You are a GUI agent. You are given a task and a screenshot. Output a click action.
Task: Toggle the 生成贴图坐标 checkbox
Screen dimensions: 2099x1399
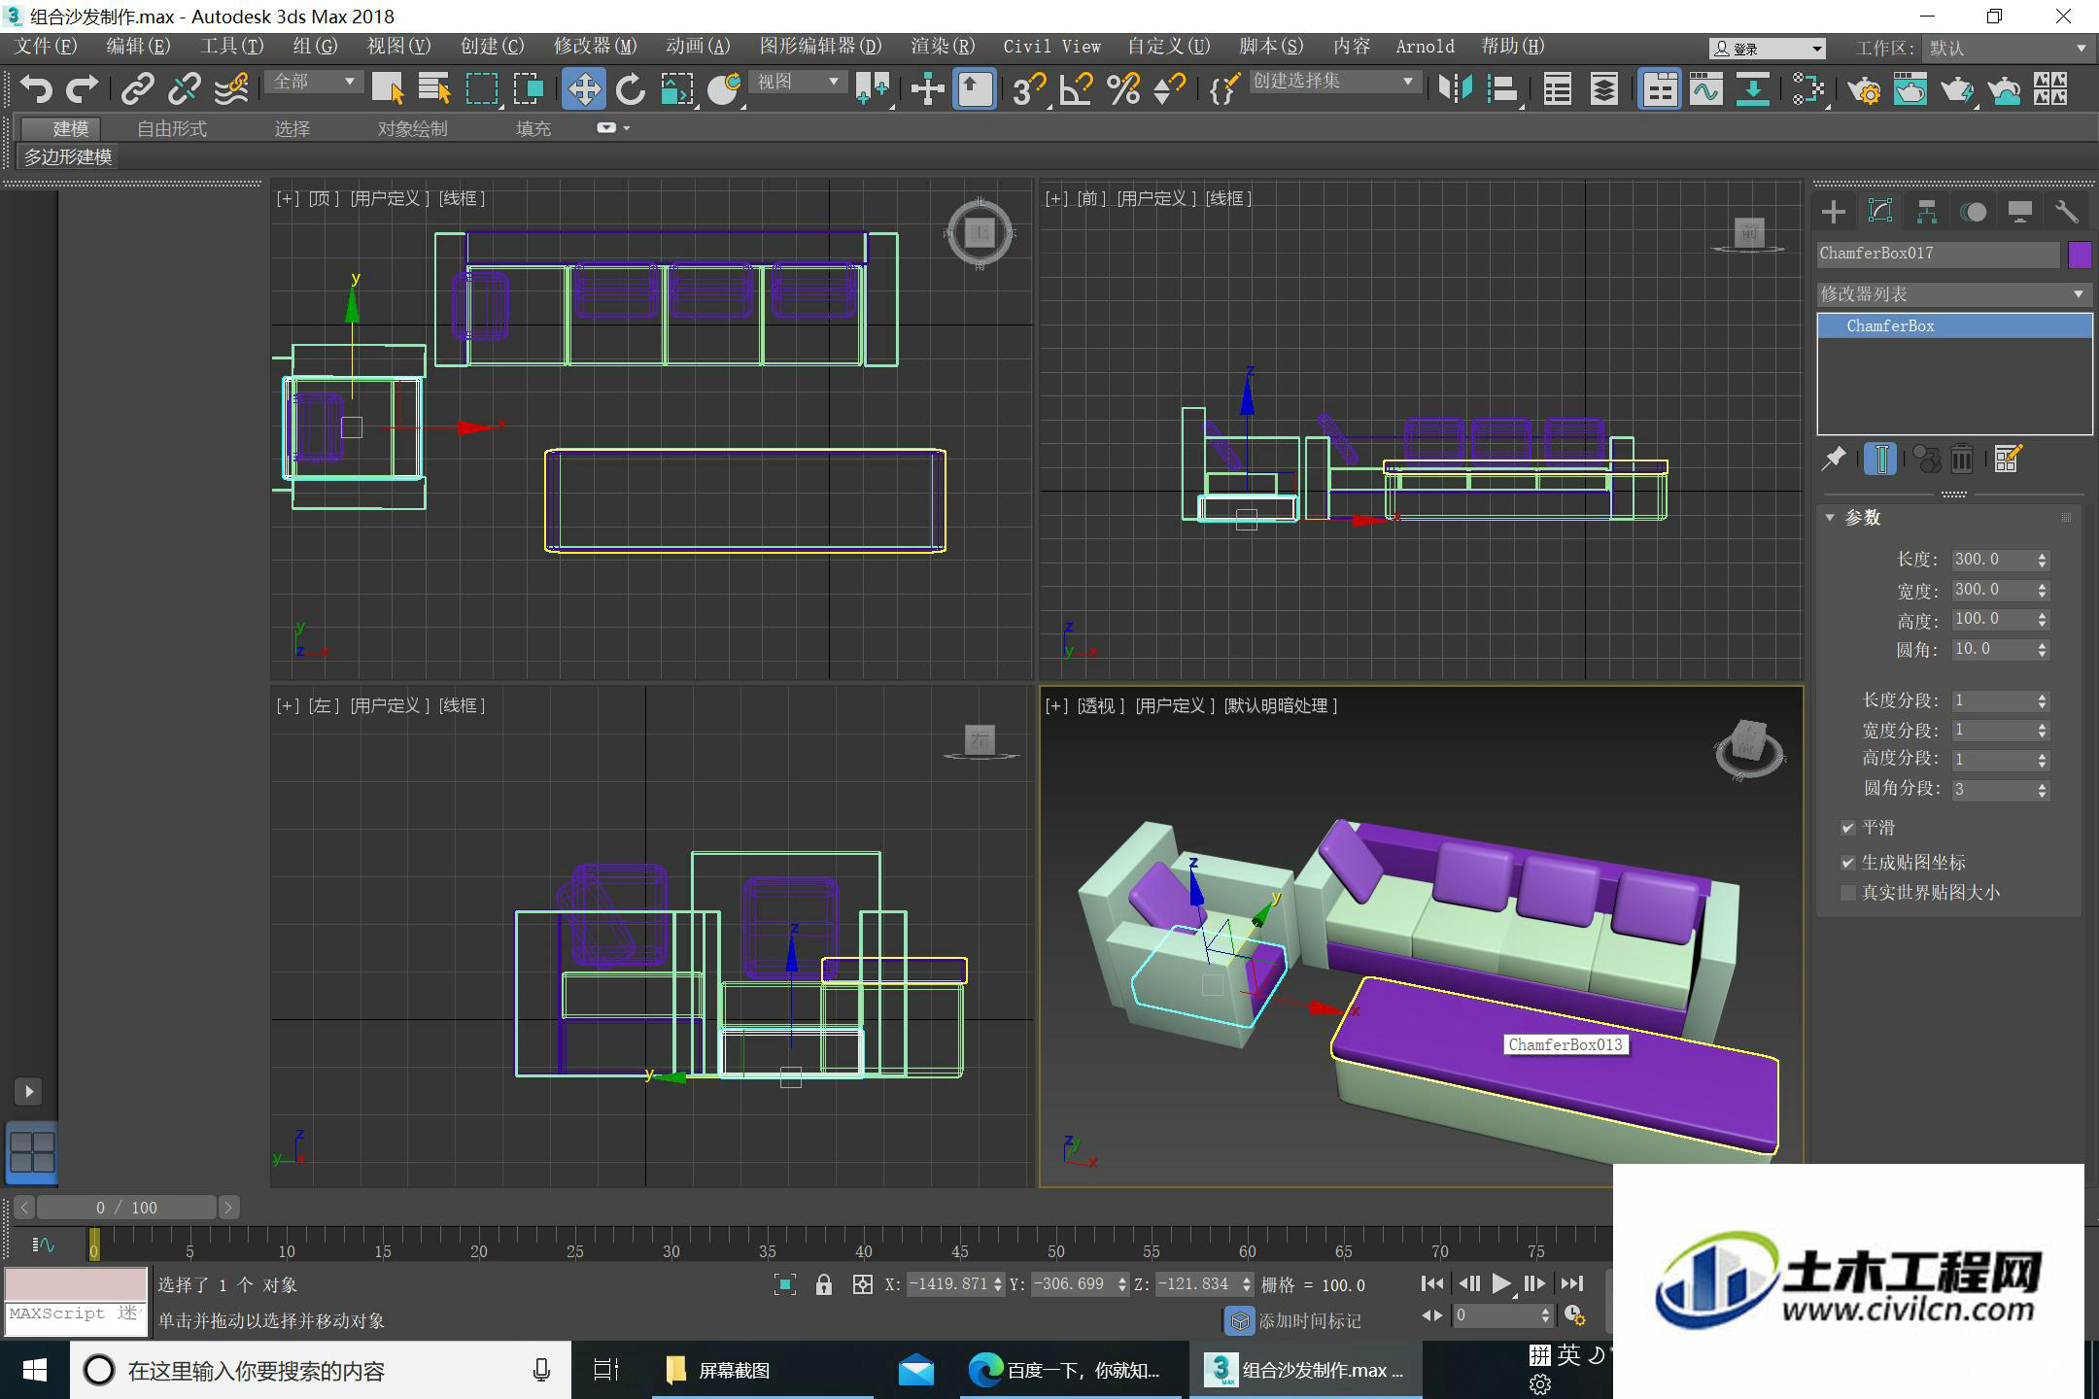[x=1847, y=862]
